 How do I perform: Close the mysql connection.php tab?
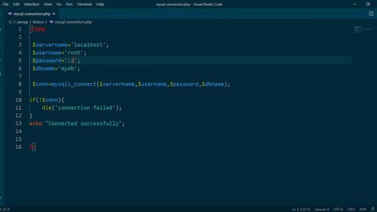[x=54, y=14]
